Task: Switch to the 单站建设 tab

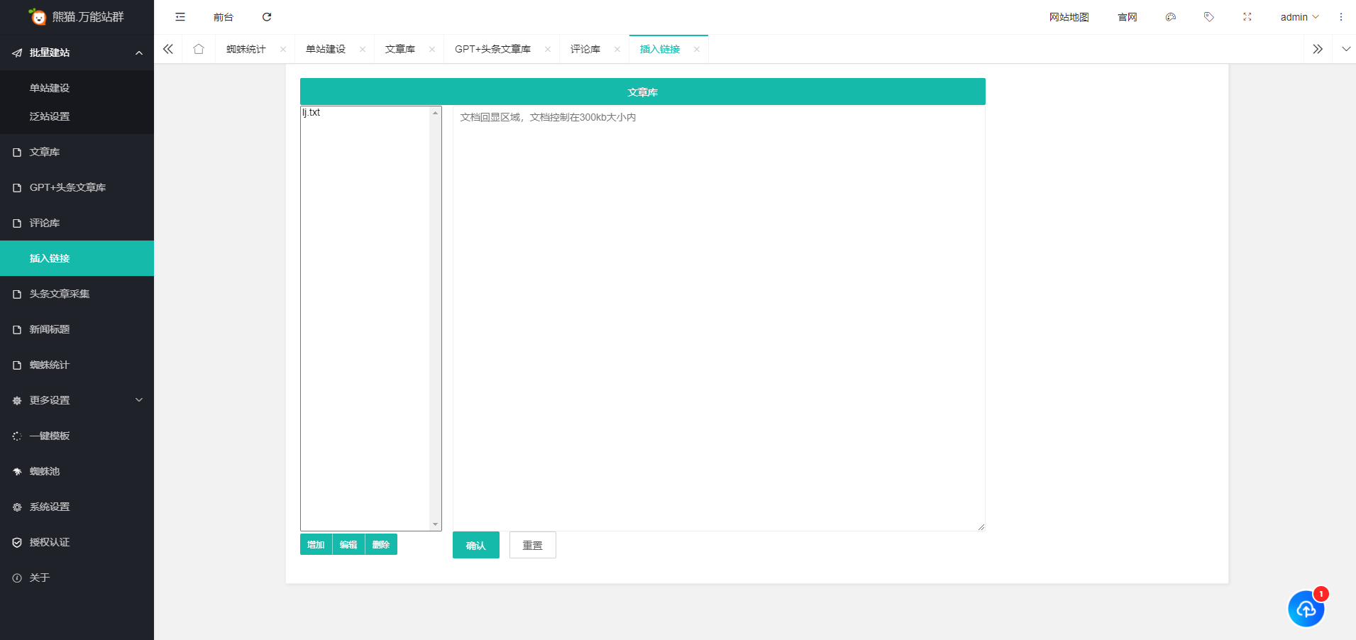Action: (326, 49)
